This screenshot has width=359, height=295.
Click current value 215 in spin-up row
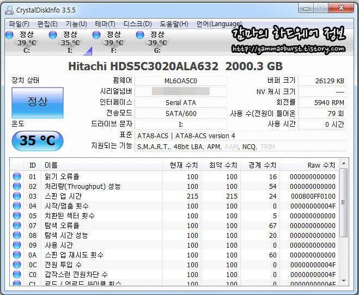(x=192, y=196)
